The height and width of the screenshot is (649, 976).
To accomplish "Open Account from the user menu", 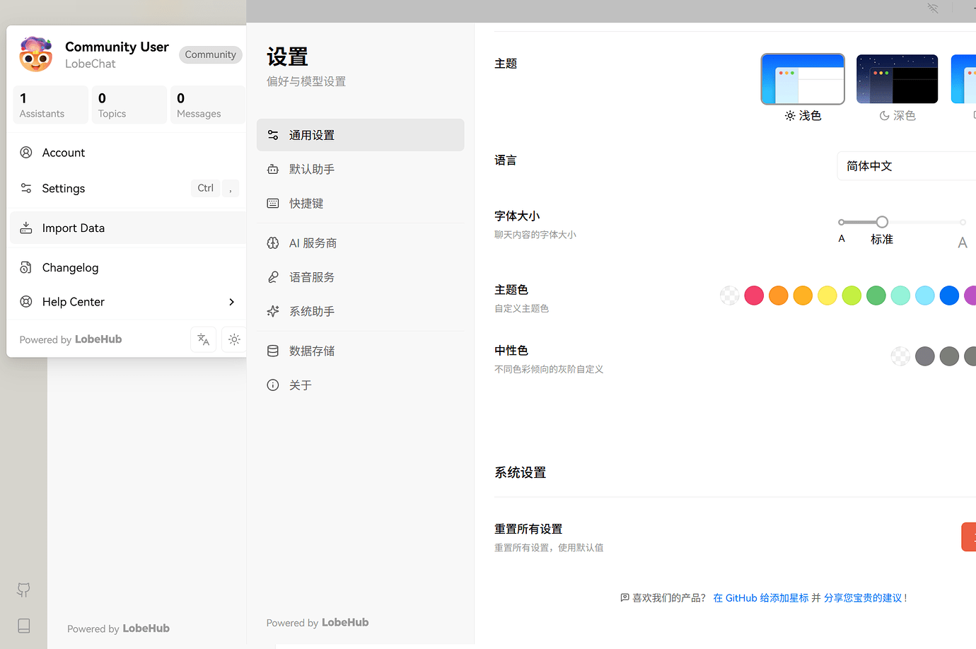I will (127, 153).
